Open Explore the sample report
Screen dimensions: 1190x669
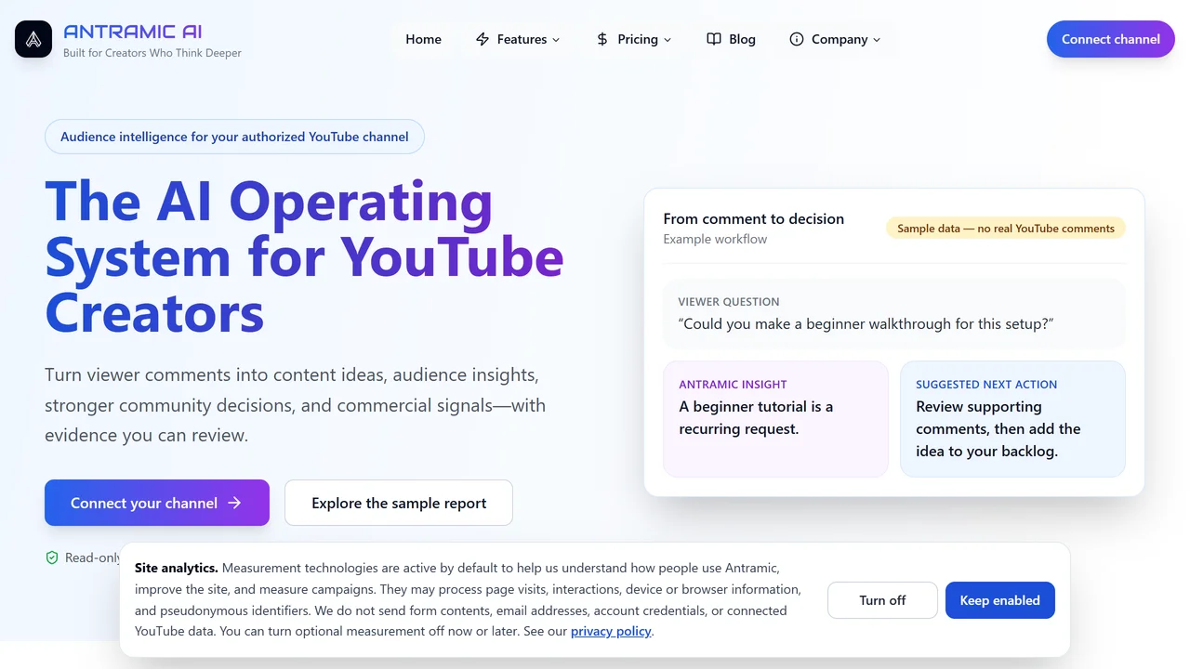pyautogui.click(x=399, y=503)
